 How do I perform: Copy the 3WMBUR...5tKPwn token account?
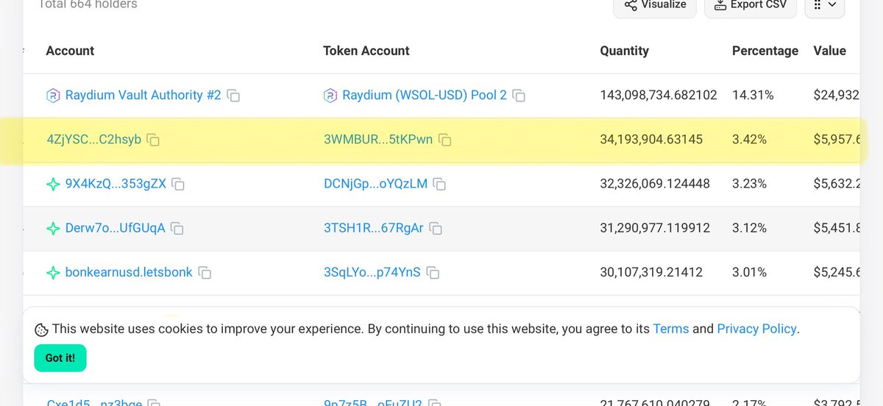click(445, 140)
